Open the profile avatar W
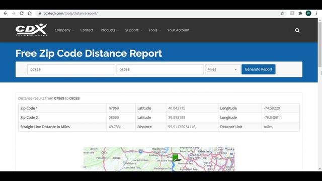322x181 pixels. [x=308, y=14]
